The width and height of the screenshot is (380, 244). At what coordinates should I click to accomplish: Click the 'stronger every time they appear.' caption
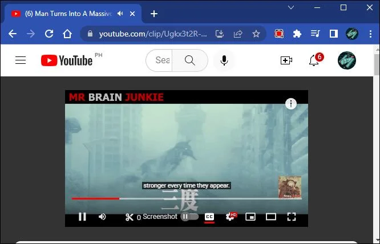click(x=186, y=186)
